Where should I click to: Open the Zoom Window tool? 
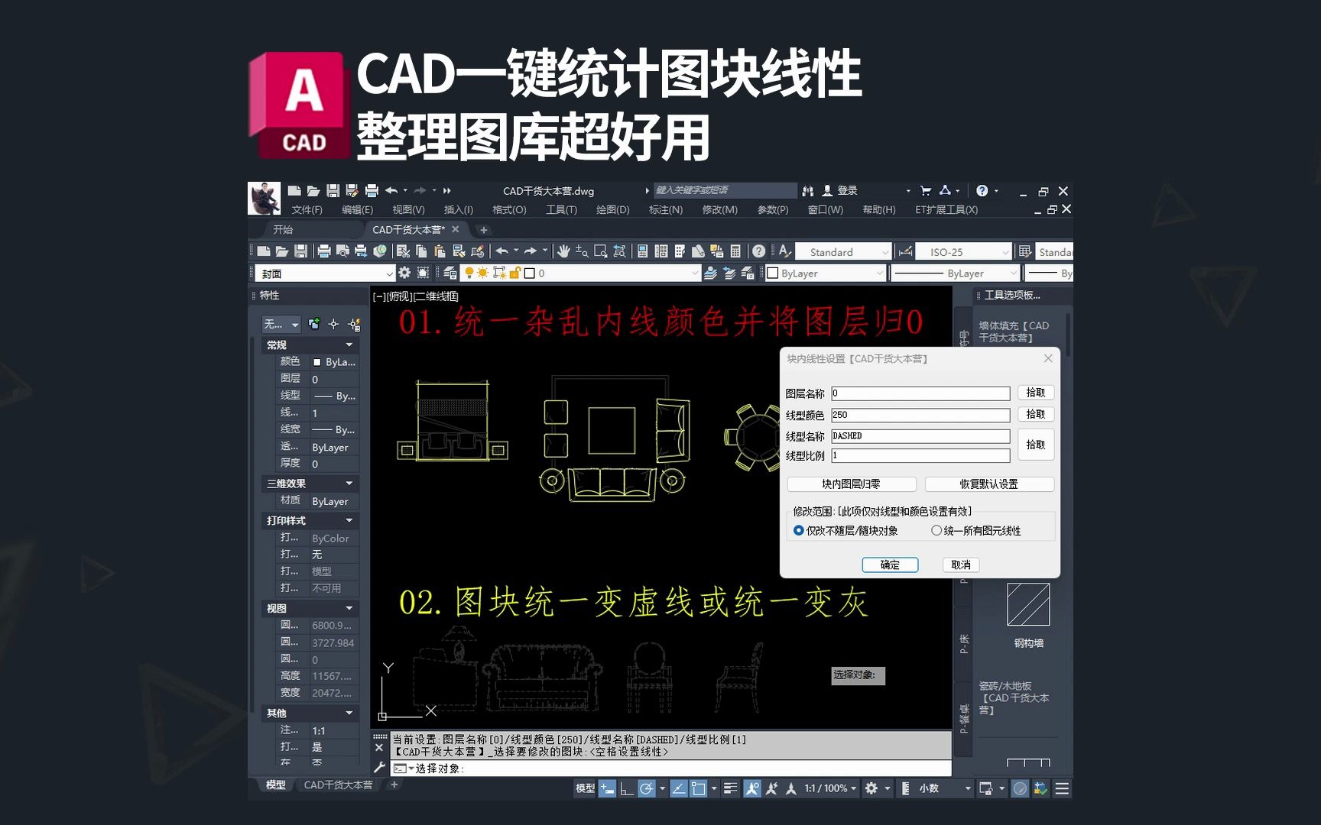click(x=602, y=252)
